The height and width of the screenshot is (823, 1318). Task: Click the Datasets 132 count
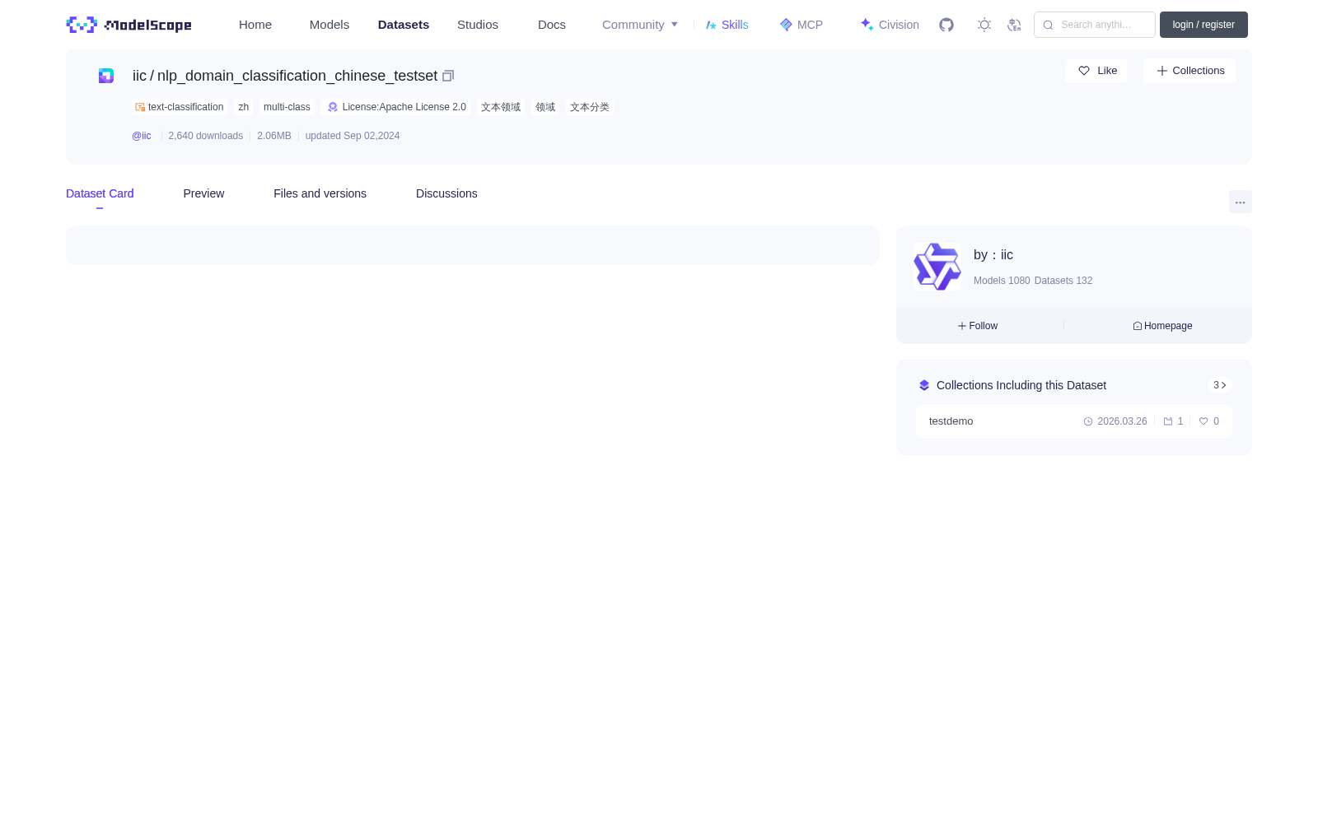click(x=1063, y=281)
